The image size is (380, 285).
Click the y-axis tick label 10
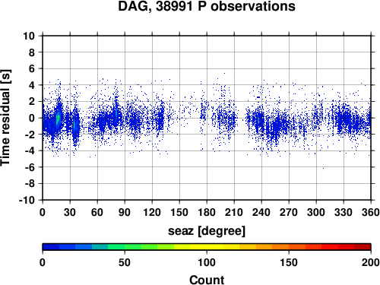tap(29, 36)
